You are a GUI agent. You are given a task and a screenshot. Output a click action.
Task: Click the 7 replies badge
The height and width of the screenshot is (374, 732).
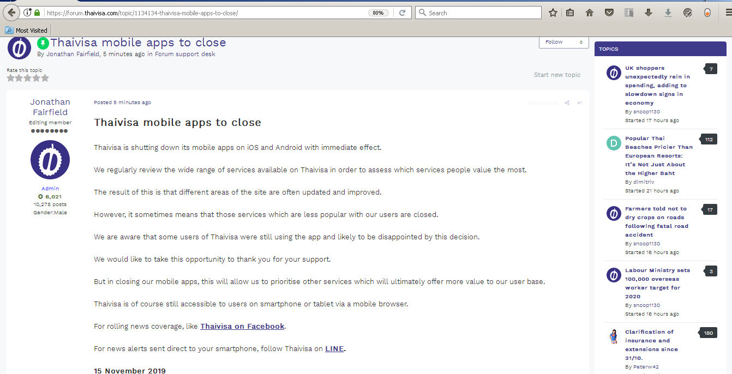(x=711, y=69)
